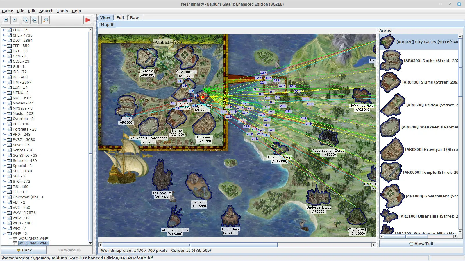Collapse the WMP - 2 folder

(4, 233)
